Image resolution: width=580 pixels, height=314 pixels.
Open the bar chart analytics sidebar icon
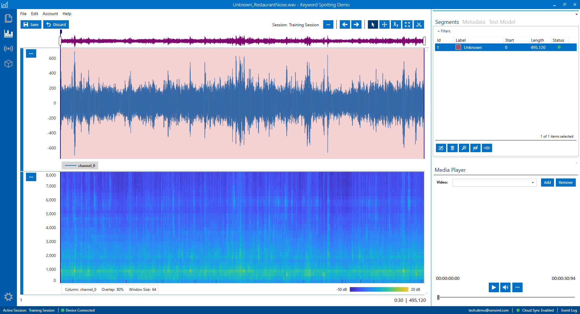coord(8,34)
